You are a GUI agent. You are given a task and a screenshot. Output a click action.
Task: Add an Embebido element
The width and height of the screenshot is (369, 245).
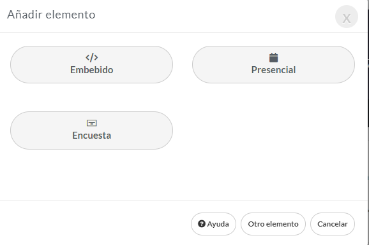pyautogui.click(x=91, y=64)
